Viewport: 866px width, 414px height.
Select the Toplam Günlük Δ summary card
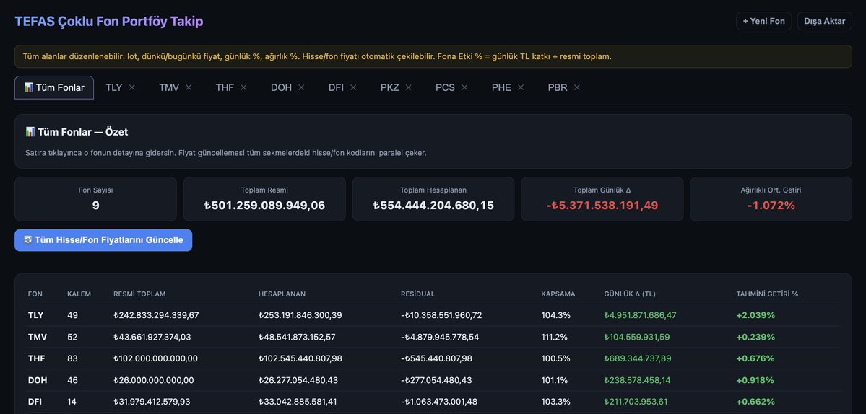602,199
